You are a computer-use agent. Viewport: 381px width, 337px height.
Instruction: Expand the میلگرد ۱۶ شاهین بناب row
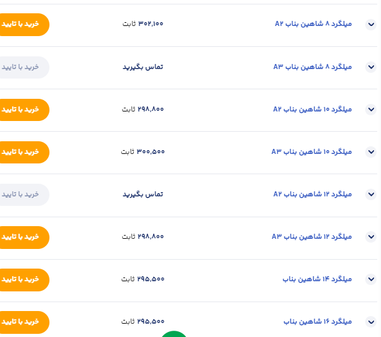click(371, 321)
